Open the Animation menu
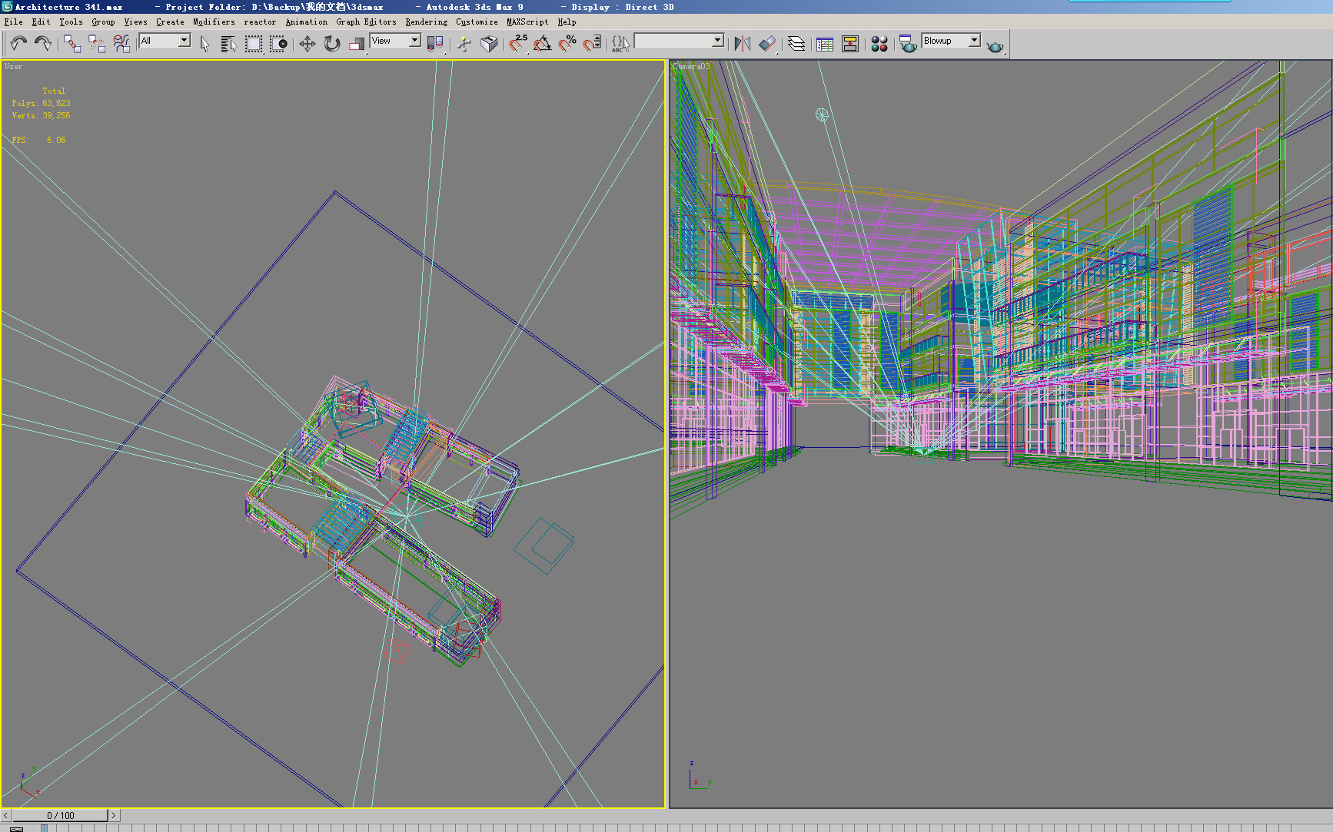1333x832 pixels. click(x=307, y=22)
